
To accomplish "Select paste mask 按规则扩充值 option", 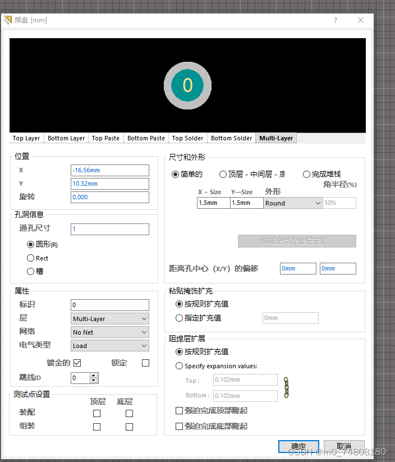I will point(202,304).
